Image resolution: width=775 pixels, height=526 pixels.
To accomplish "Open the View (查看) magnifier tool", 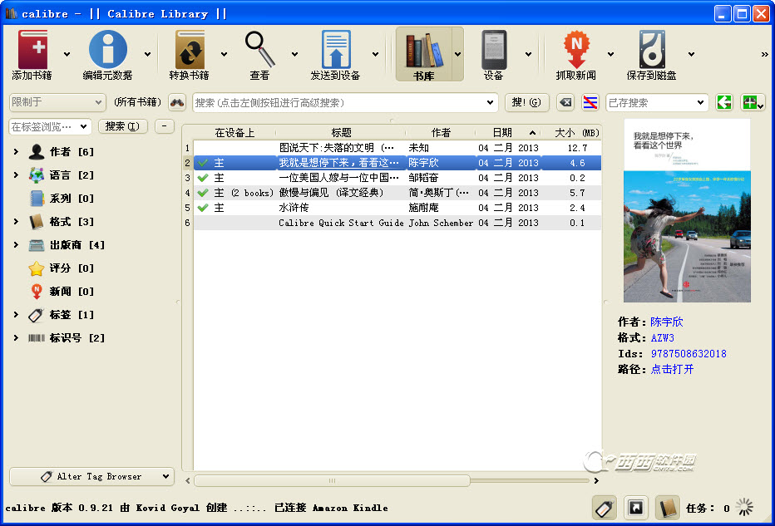I will [x=259, y=51].
